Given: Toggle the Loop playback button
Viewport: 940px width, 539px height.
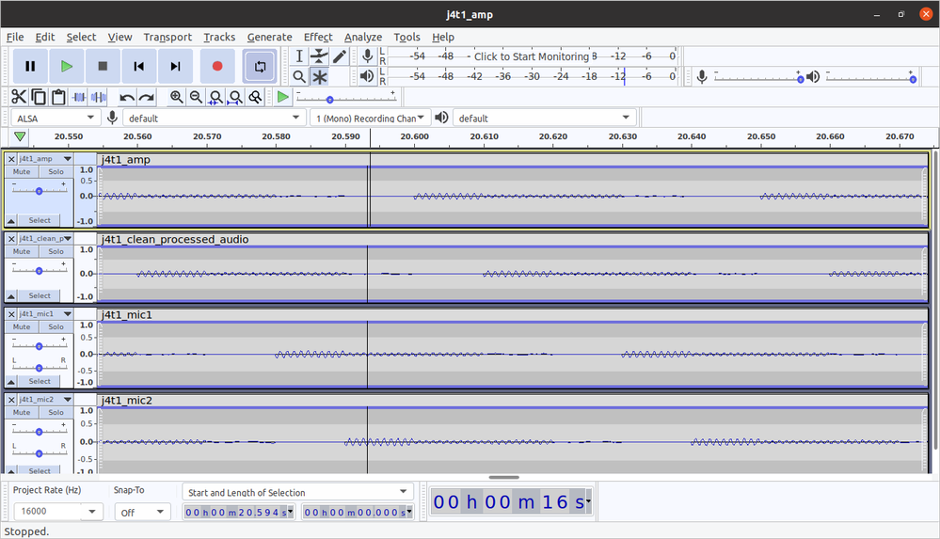Looking at the screenshot, I should [x=260, y=66].
